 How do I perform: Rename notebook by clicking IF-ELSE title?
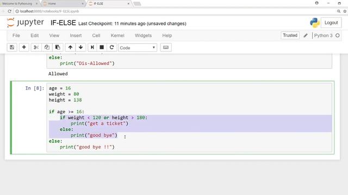click(x=63, y=23)
